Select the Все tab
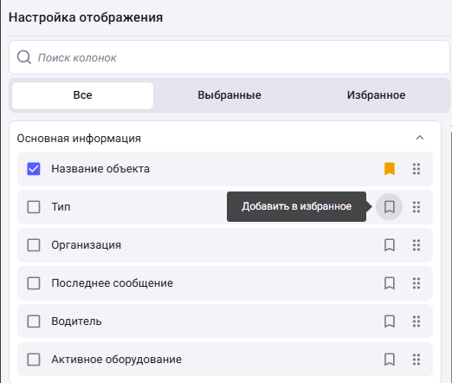The height and width of the screenshot is (383, 452). [x=82, y=95]
